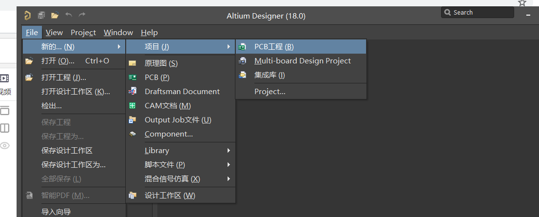Open the File menu
Viewport: 539px width, 217px height.
[32, 32]
